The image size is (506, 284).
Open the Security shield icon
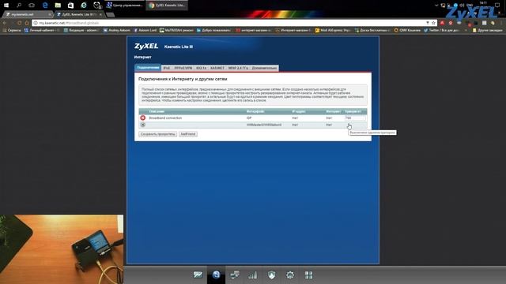click(272, 275)
